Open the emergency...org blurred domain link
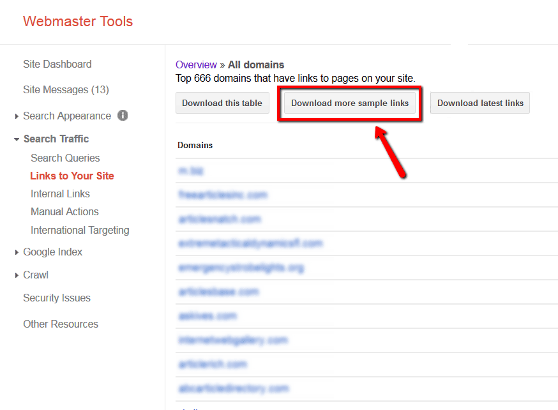 (x=241, y=268)
